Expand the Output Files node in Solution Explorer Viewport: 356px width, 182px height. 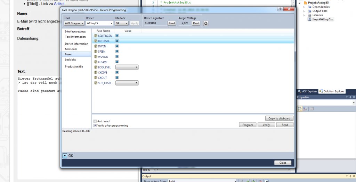[x=304, y=11]
